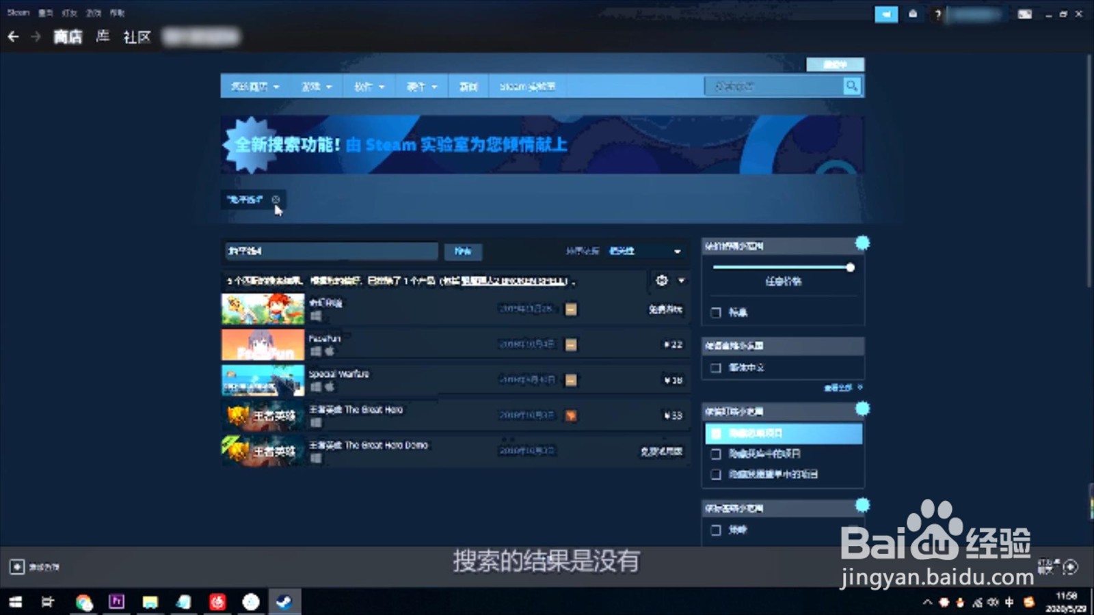Click the review icon on FaceFun row
Image resolution: width=1094 pixels, height=615 pixels.
[x=571, y=344]
